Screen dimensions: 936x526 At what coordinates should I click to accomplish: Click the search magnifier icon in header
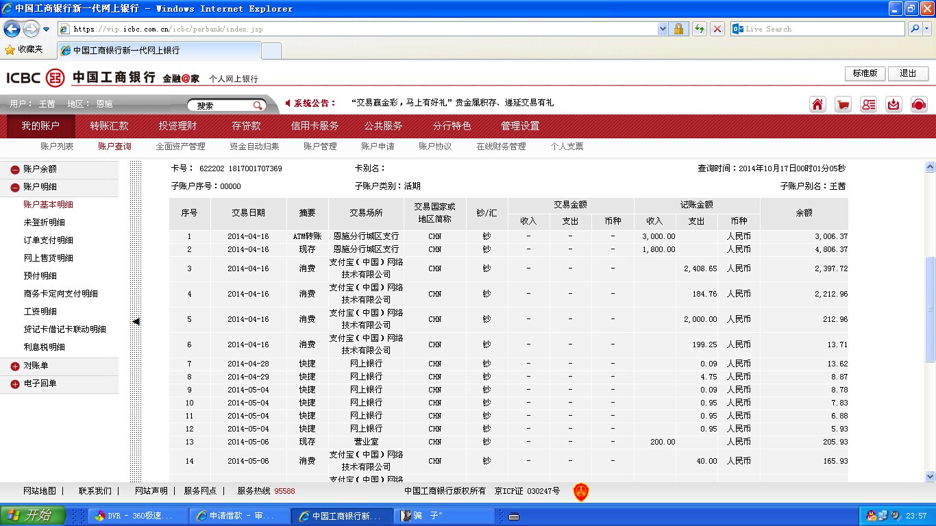click(258, 105)
